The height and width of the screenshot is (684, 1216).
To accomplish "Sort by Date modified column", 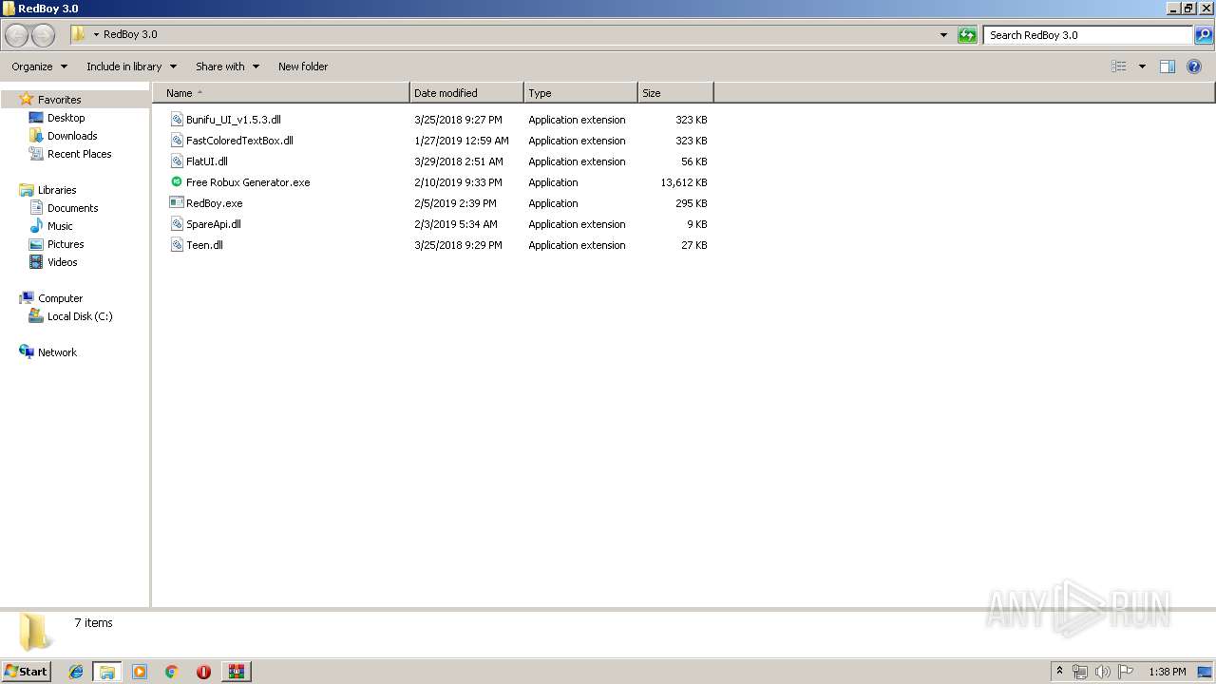I will click(x=466, y=93).
